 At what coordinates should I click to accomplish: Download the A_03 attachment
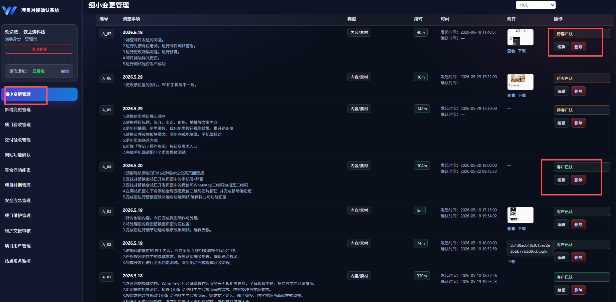coord(522,229)
